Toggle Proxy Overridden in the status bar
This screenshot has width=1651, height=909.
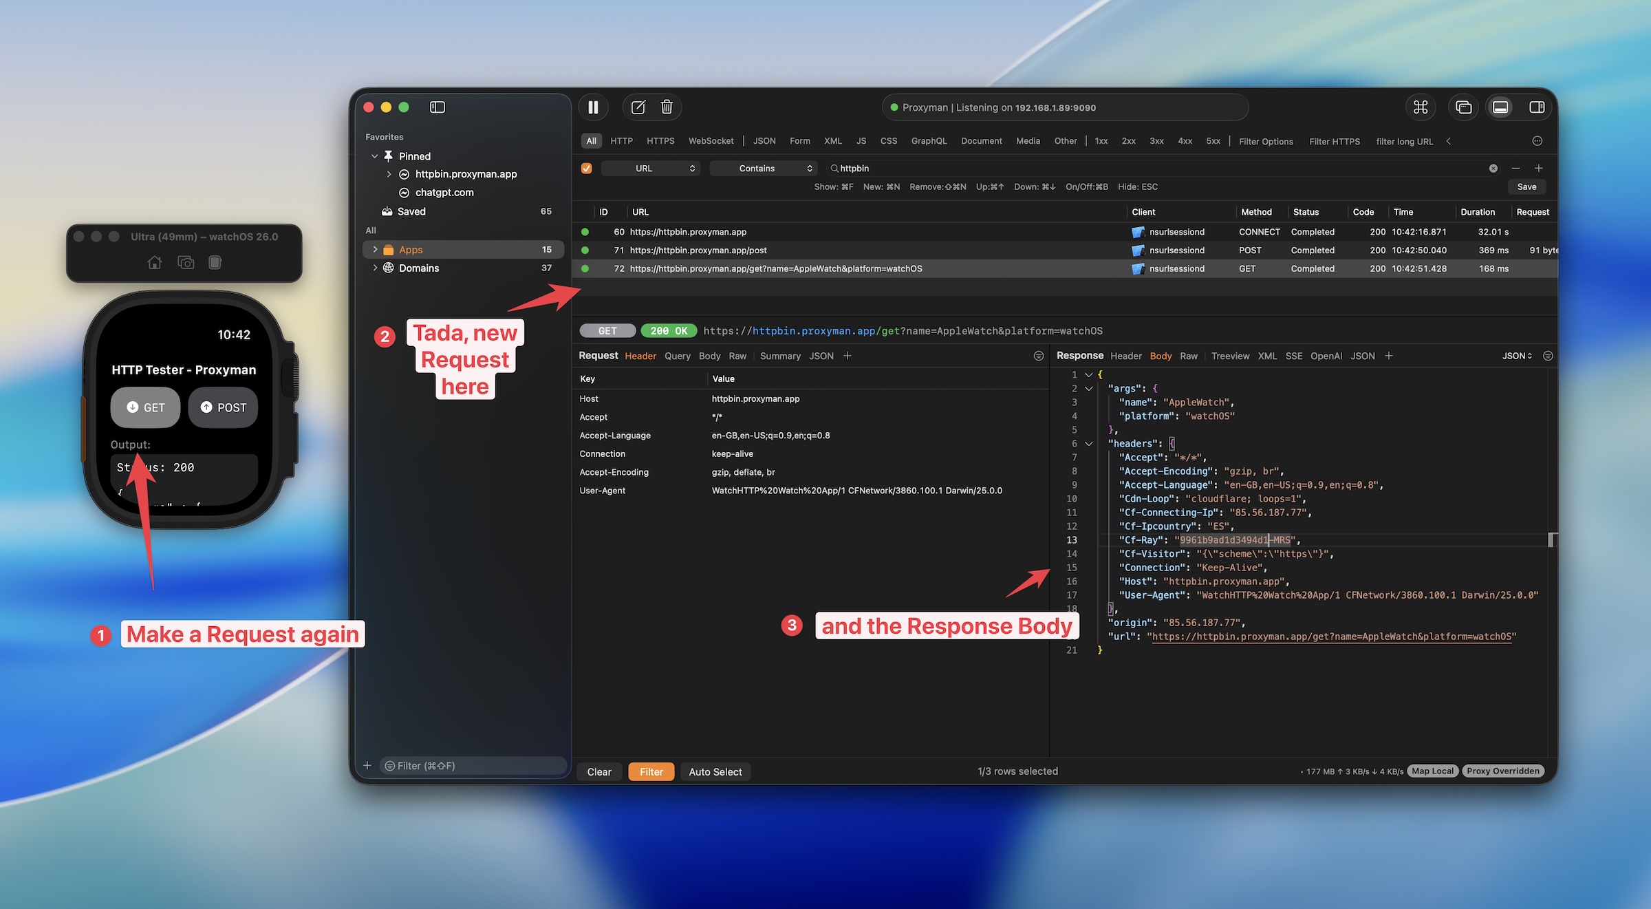point(1503,771)
